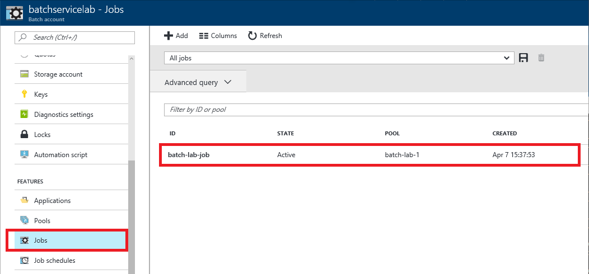Click the Batch account gear icon in header
This screenshot has width=589, height=274.
coord(14,13)
